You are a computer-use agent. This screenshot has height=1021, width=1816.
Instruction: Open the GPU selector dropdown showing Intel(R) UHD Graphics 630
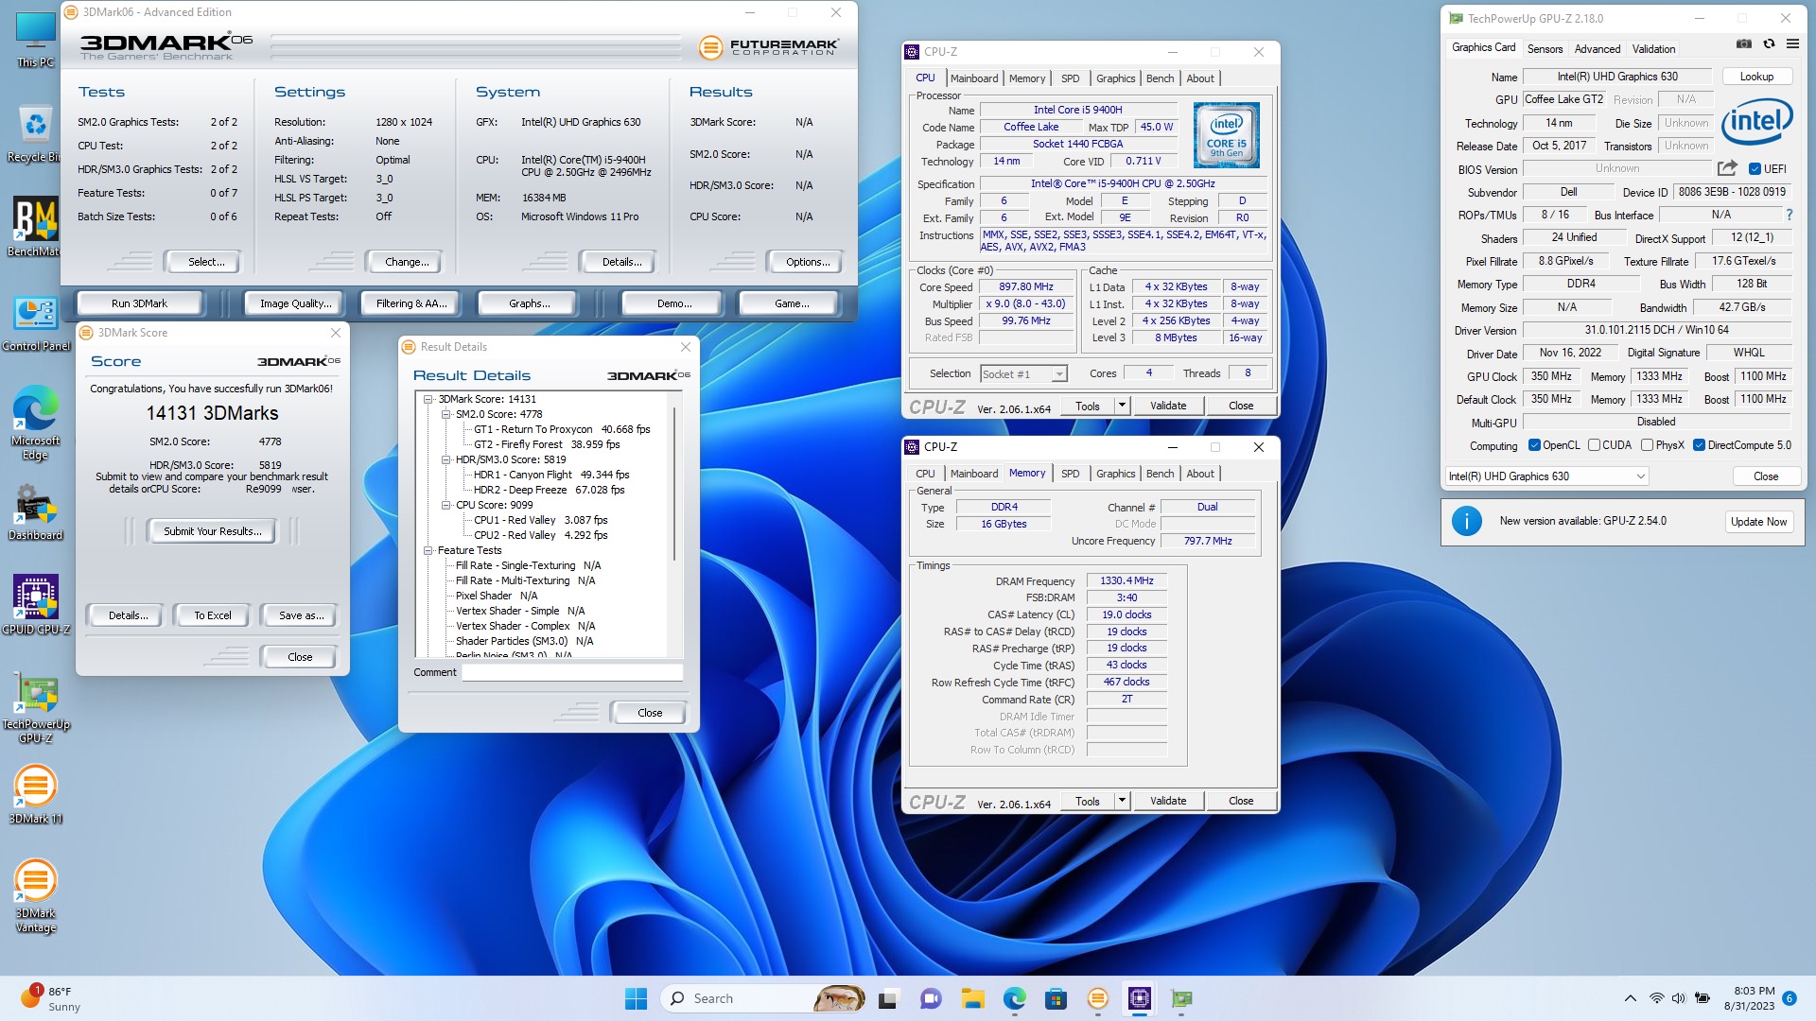(1547, 476)
